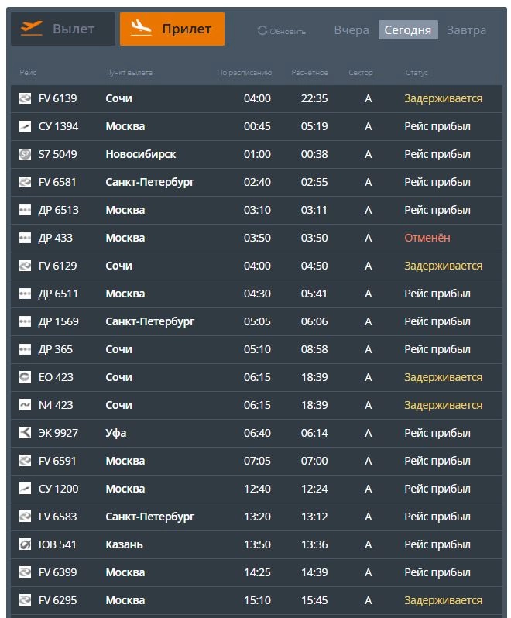Click Уфа origin city
The image size is (511, 618).
click(116, 433)
